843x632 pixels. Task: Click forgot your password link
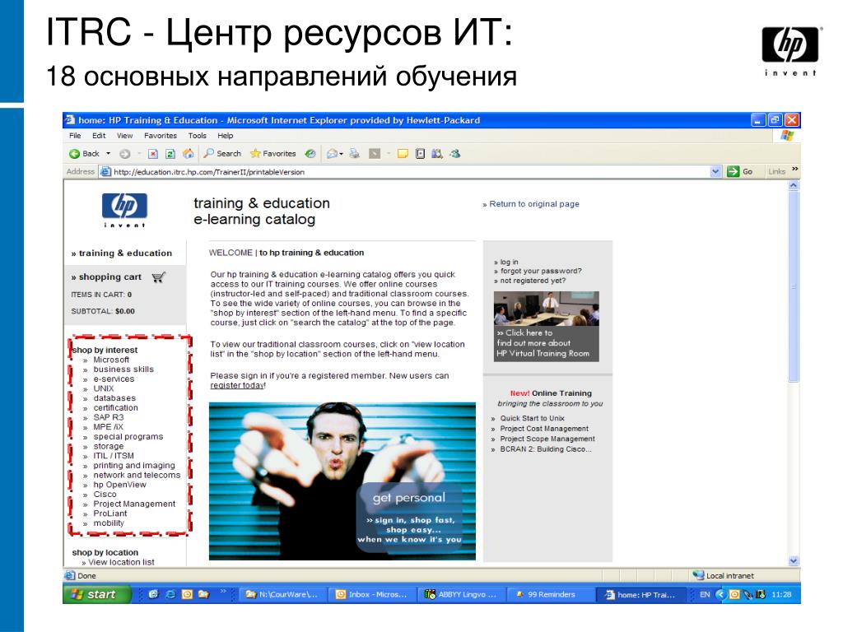coord(541,272)
